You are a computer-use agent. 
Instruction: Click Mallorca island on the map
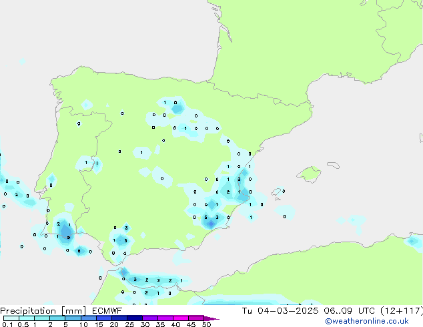[310, 175]
